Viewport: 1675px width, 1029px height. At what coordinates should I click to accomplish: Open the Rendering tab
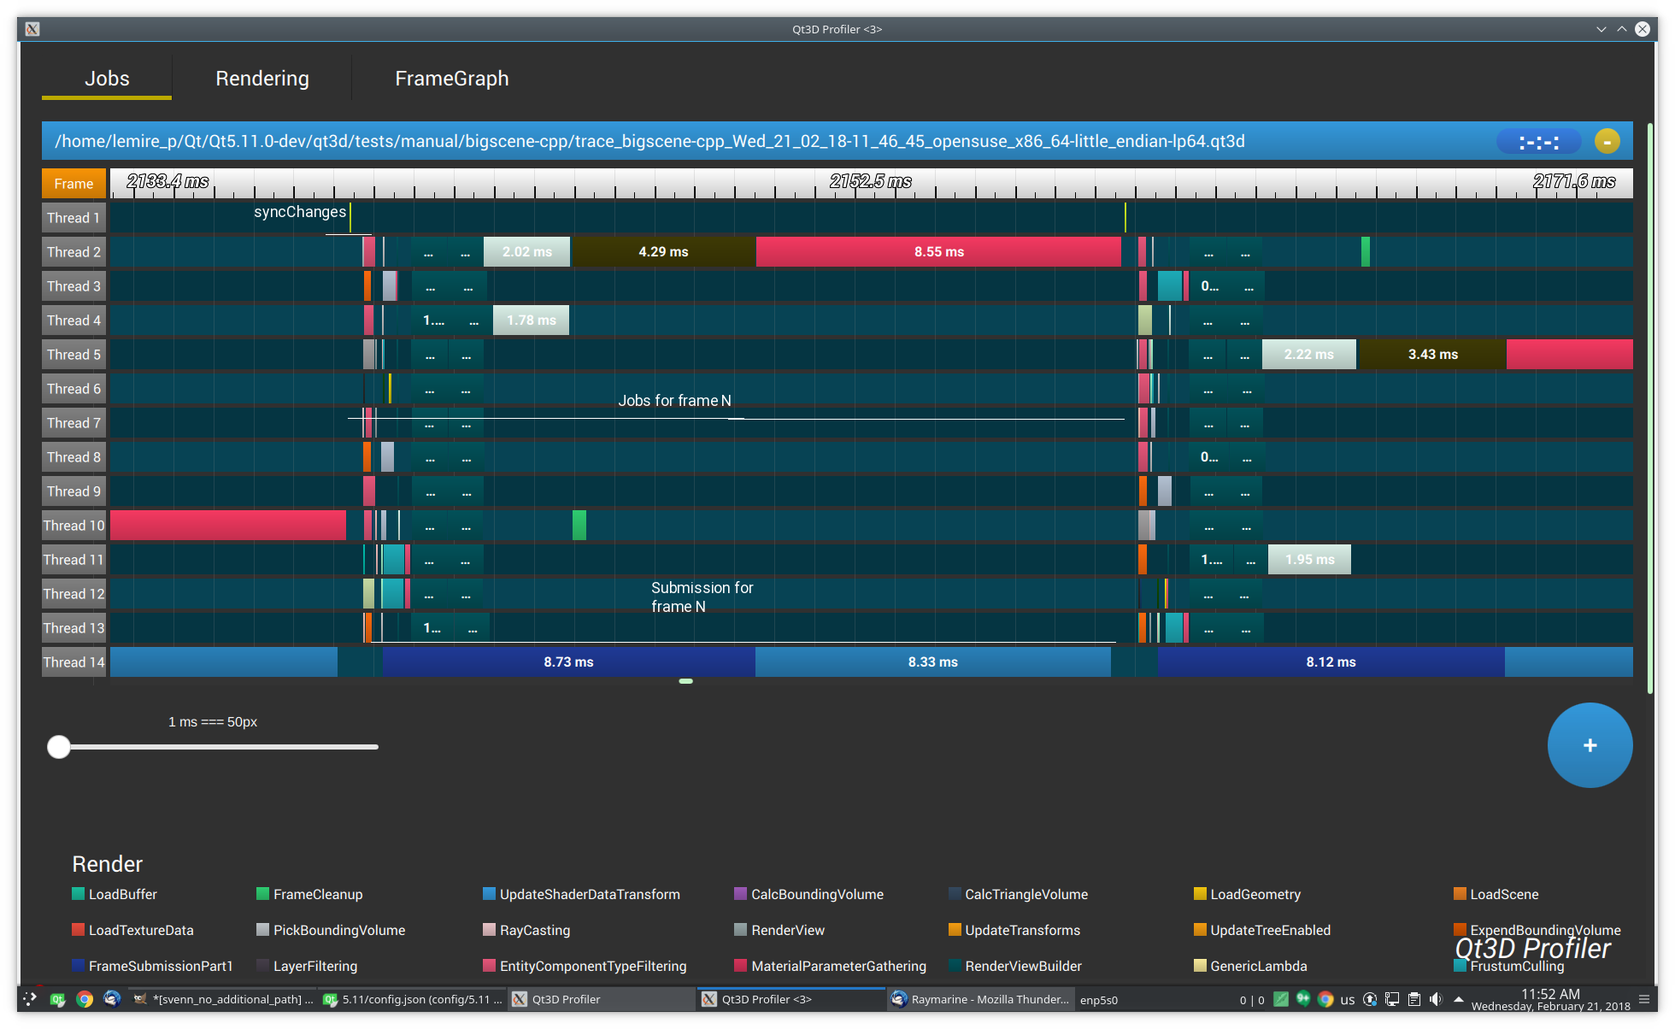(262, 79)
